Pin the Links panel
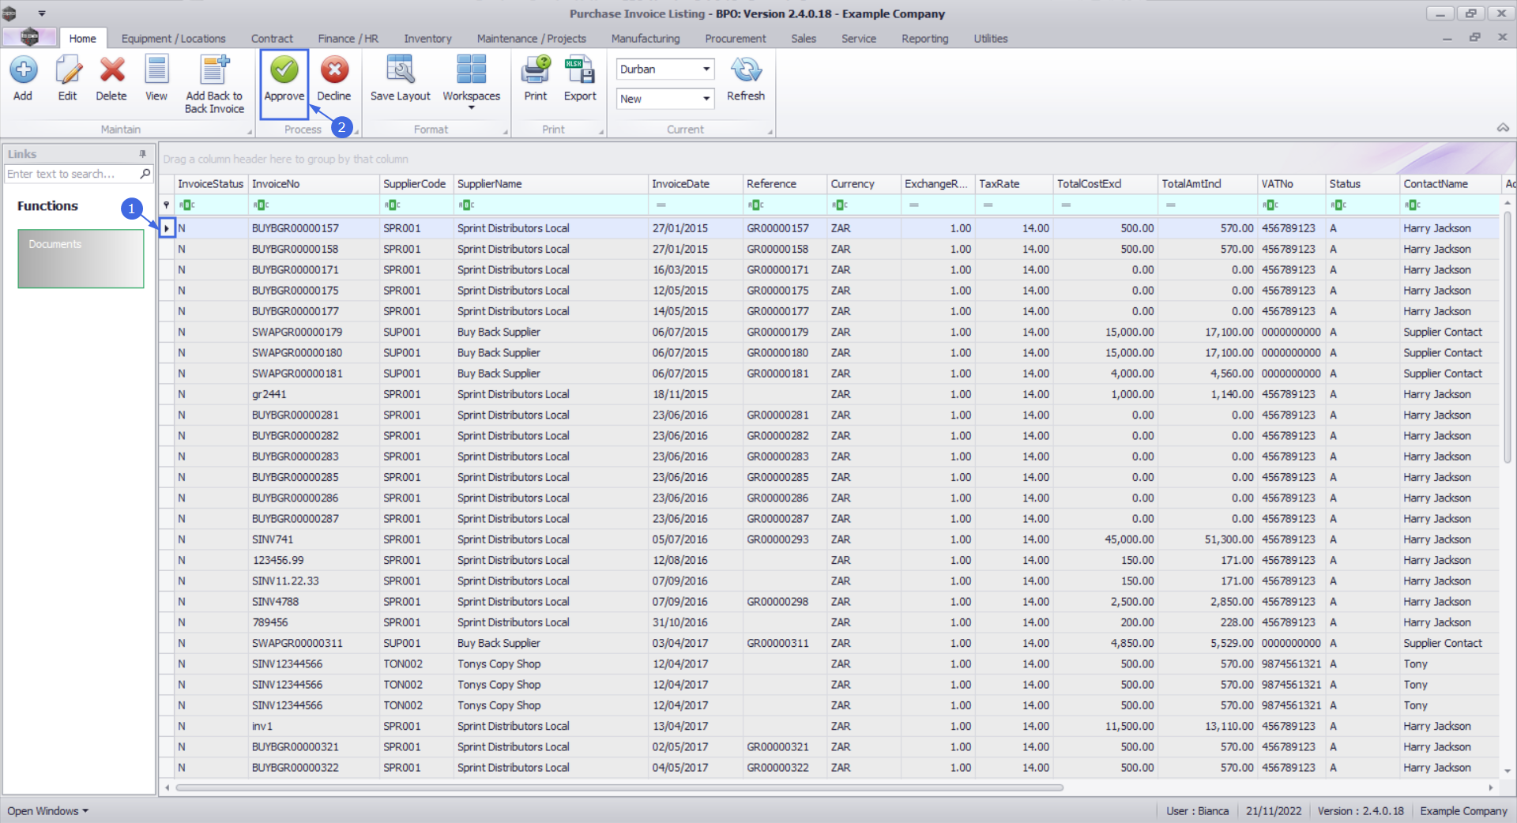This screenshot has width=1517, height=823. click(143, 154)
